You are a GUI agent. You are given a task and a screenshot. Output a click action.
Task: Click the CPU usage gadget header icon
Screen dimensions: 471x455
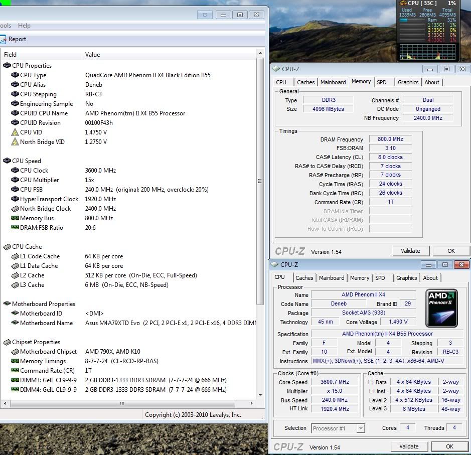point(402,3)
